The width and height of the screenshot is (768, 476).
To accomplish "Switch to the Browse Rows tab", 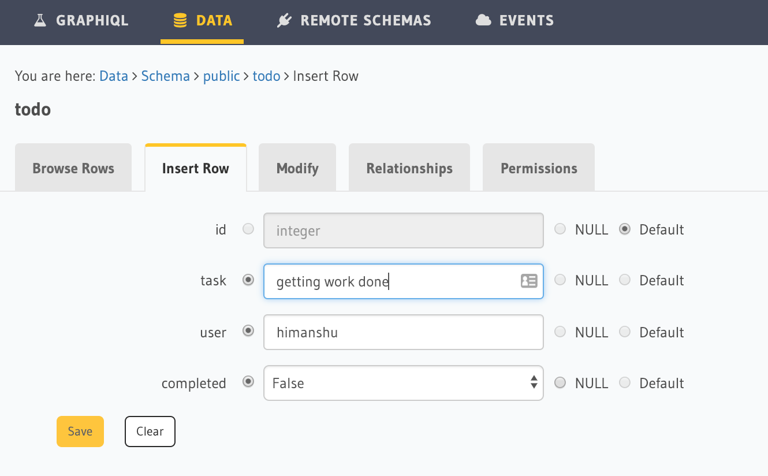I will point(73,168).
